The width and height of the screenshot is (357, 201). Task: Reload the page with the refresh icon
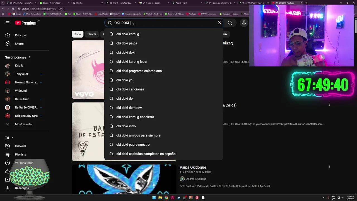point(13,9)
